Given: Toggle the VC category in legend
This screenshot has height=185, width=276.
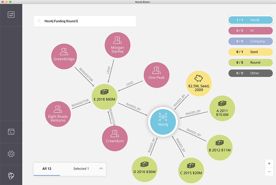Looking at the screenshot, I should pyautogui.click(x=250, y=31).
